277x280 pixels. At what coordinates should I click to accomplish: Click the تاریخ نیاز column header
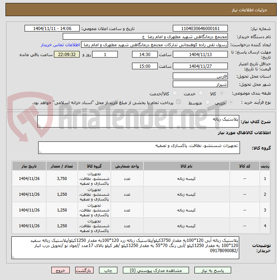pos(29,166)
